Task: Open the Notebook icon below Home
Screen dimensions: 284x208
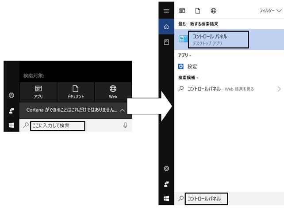Action: (166, 42)
